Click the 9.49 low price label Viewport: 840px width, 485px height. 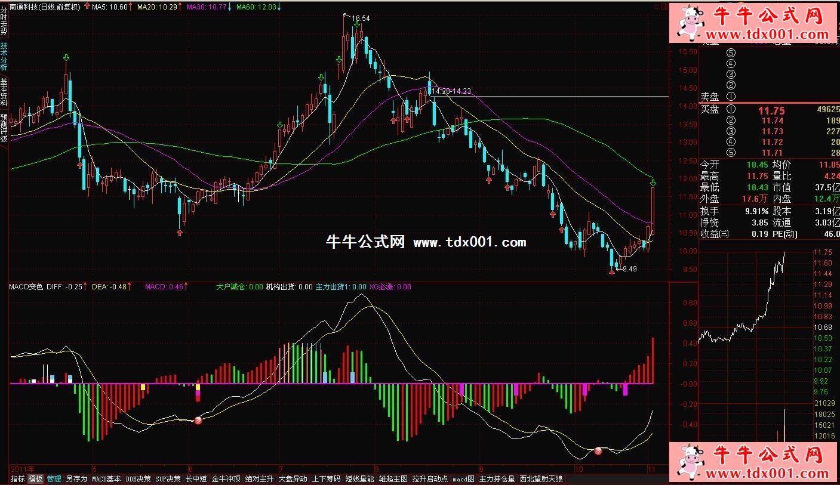(629, 269)
